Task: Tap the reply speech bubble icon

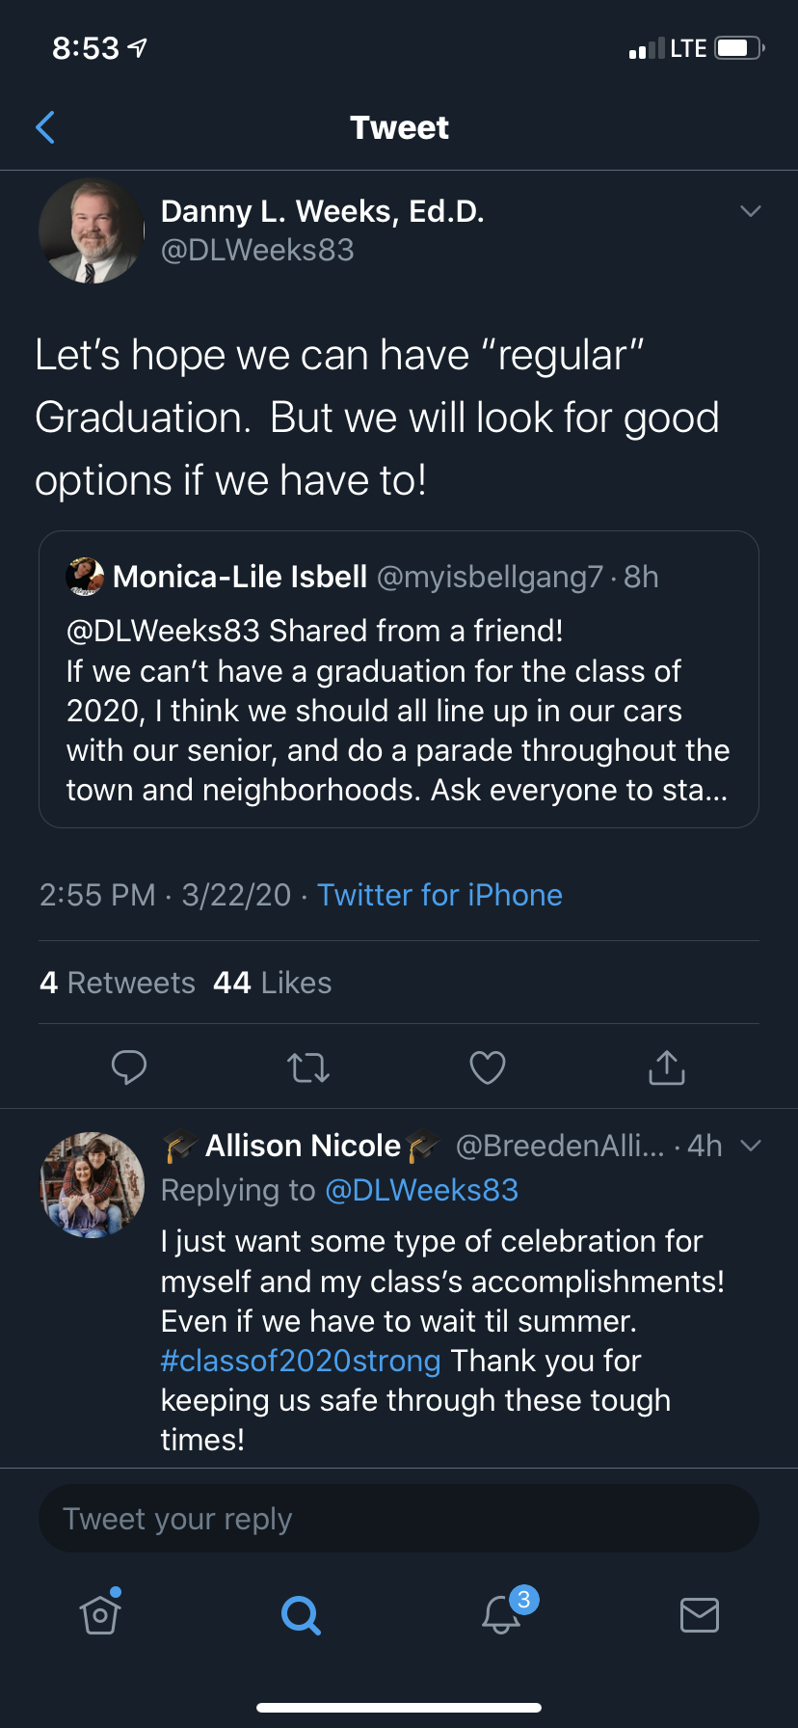Action: click(x=129, y=1067)
